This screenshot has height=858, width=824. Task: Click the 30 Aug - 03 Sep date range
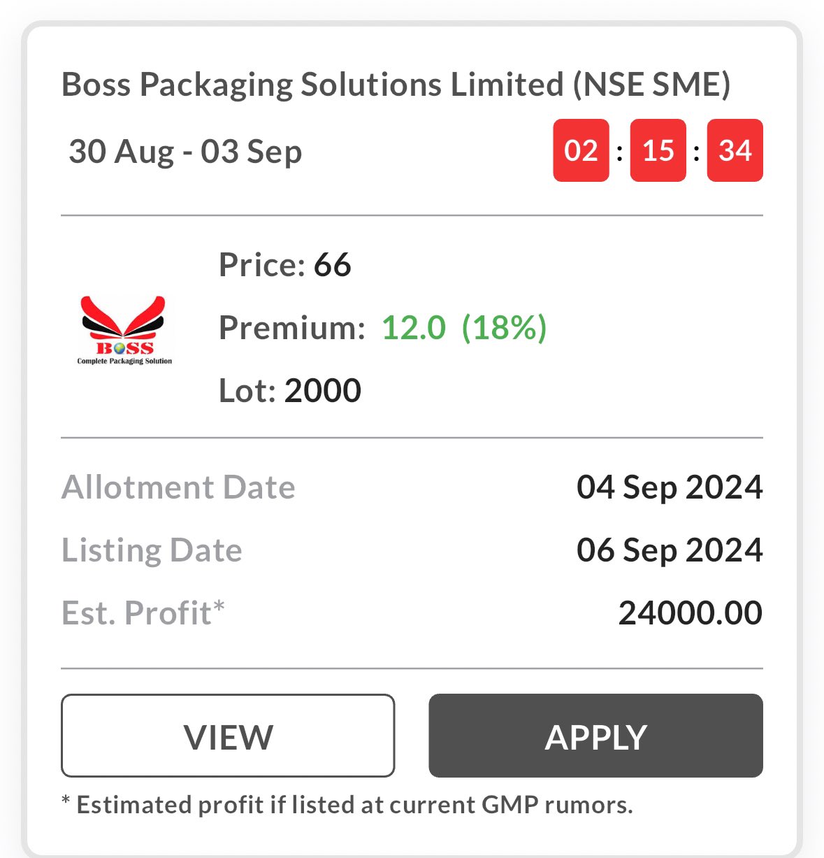(x=185, y=152)
